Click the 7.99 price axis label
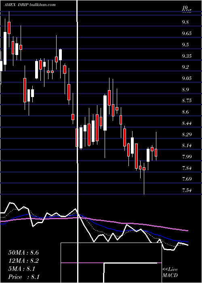The height and width of the screenshot is (283, 202). point(187,157)
